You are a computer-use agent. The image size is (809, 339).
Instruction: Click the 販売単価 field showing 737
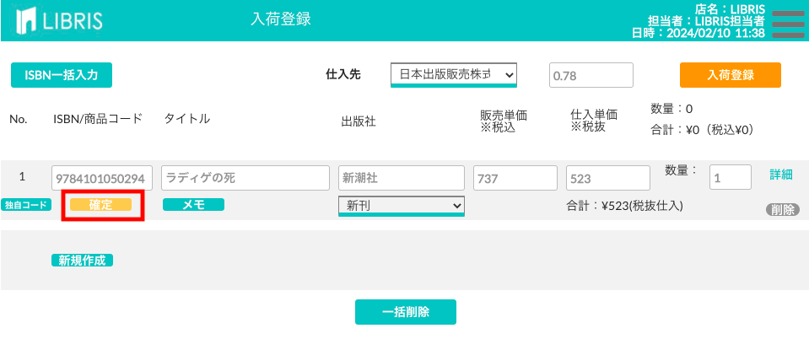pos(515,178)
